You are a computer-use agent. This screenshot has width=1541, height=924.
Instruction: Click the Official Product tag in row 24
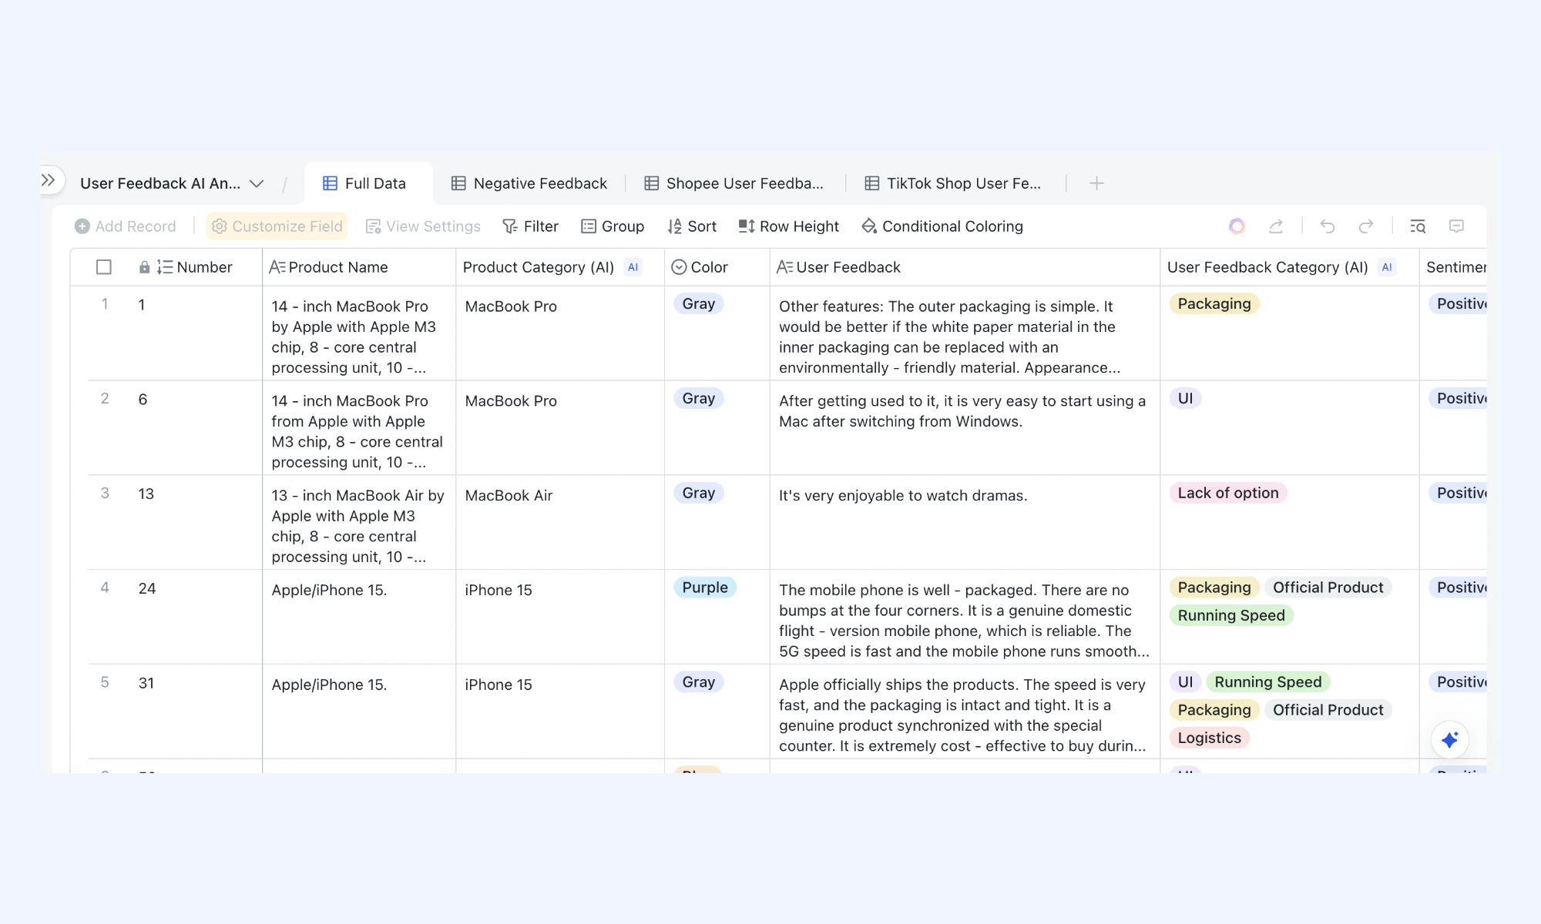pyautogui.click(x=1328, y=588)
